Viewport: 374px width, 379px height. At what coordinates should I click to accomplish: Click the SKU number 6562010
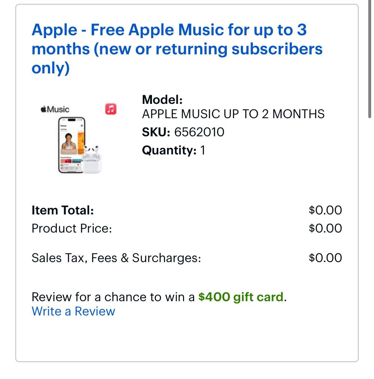pyautogui.click(x=199, y=132)
